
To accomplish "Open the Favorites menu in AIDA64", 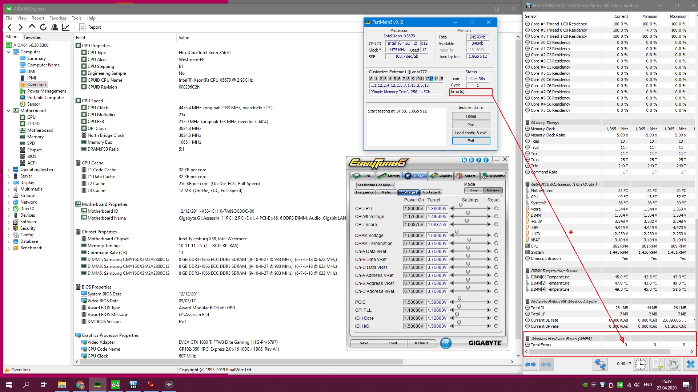I will click(x=58, y=18).
